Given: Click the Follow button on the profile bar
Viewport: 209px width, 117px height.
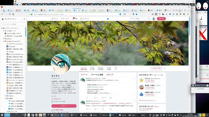Looking at the screenshot, I should click(156, 68).
